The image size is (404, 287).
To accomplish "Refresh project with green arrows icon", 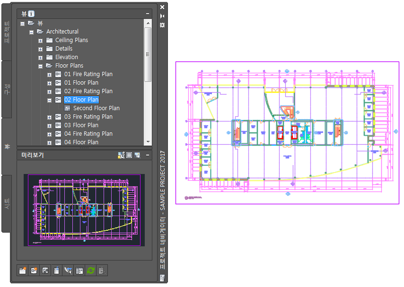I will (91, 270).
